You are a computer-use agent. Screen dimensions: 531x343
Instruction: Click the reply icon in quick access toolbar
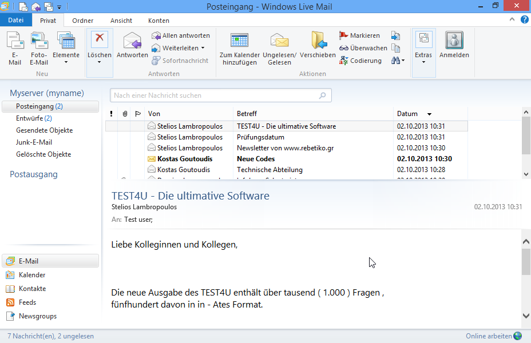[36, 6]
